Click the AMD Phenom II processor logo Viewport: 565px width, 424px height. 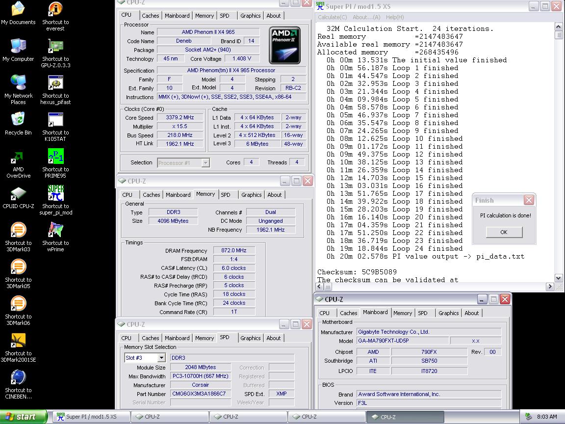[x=284, y=46]
